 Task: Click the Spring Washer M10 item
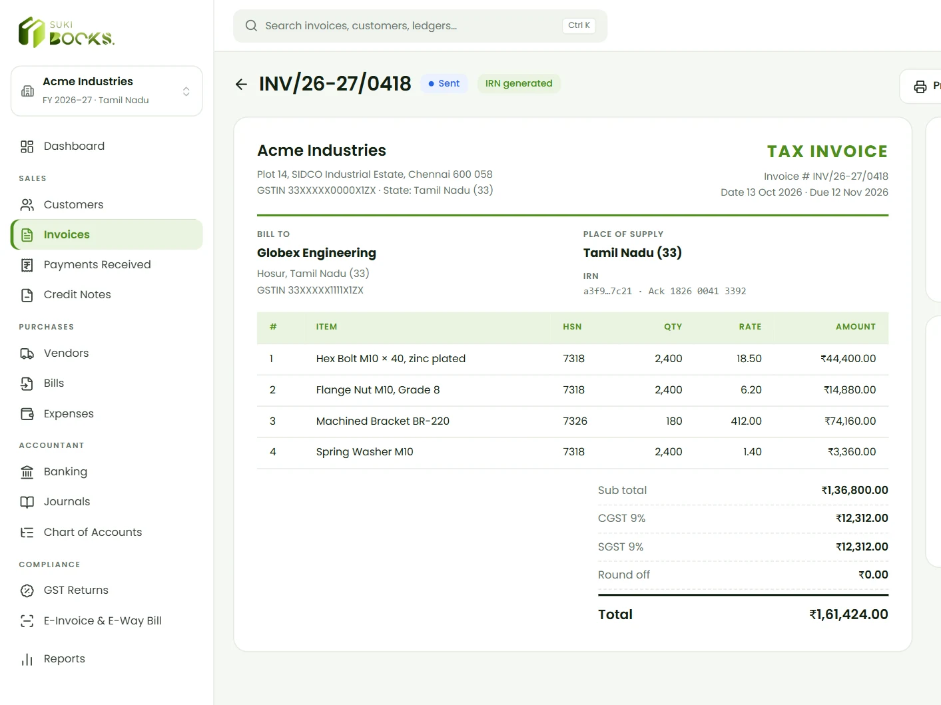click(365, 452)
